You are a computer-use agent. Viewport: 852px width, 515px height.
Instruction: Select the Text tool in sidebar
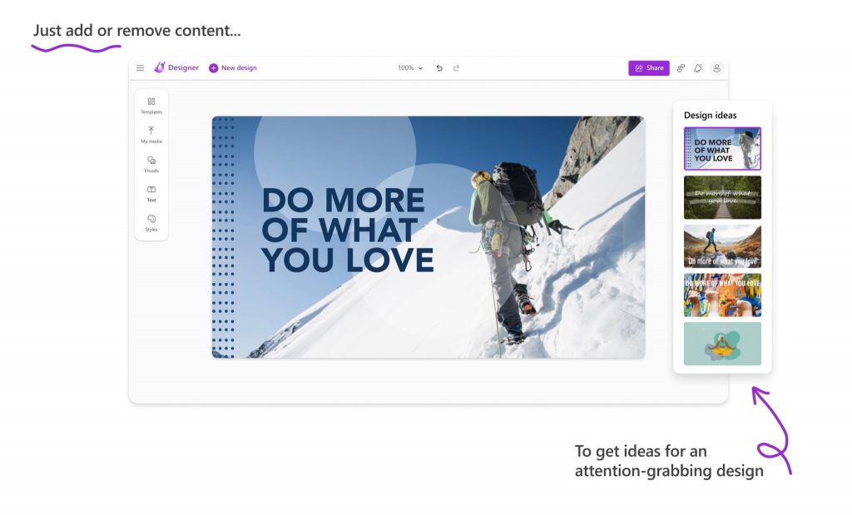pyautogui.click(x=151, y=193)
